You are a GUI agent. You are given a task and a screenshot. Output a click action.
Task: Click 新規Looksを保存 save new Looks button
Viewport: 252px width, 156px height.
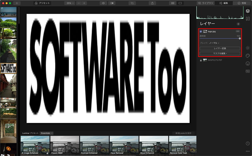click(183, 133)
